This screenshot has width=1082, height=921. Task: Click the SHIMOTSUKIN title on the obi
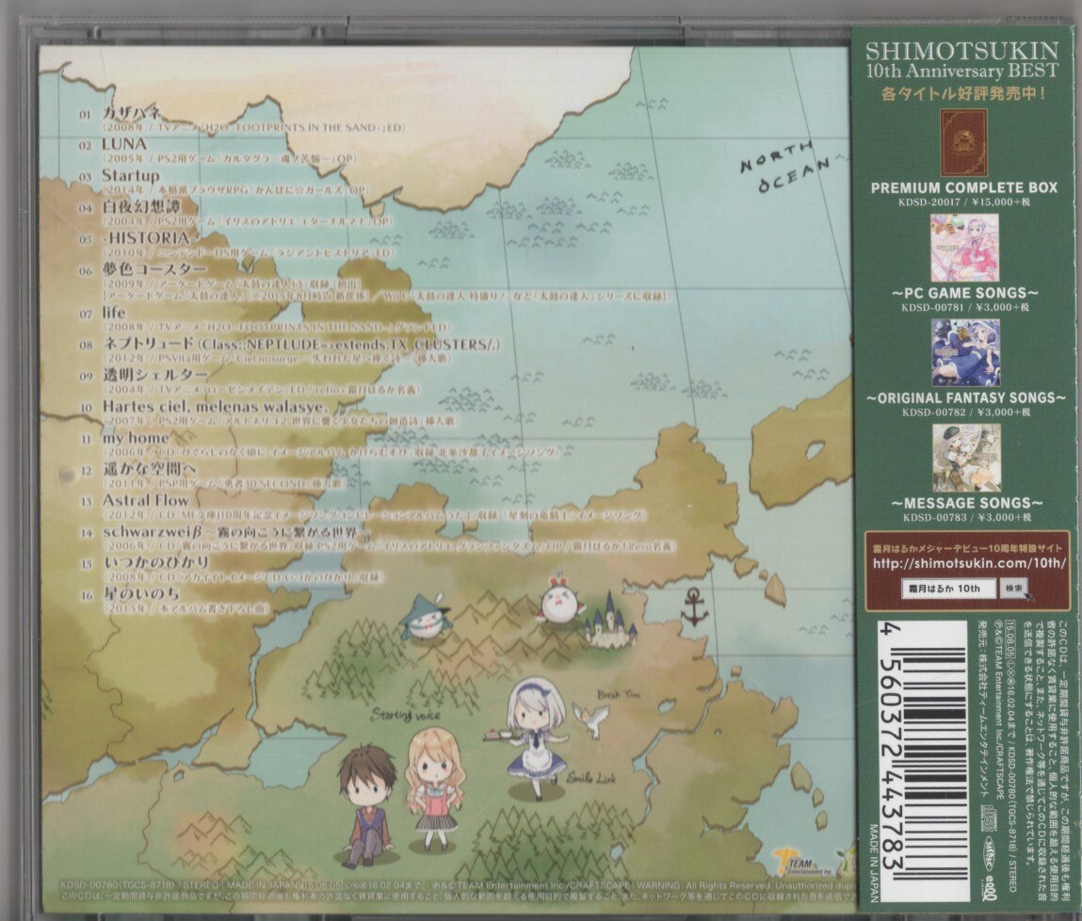[961, 51]
